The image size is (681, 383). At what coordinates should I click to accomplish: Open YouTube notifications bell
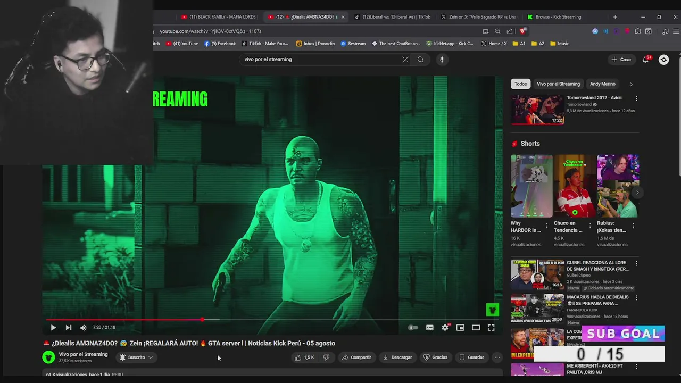646,60
